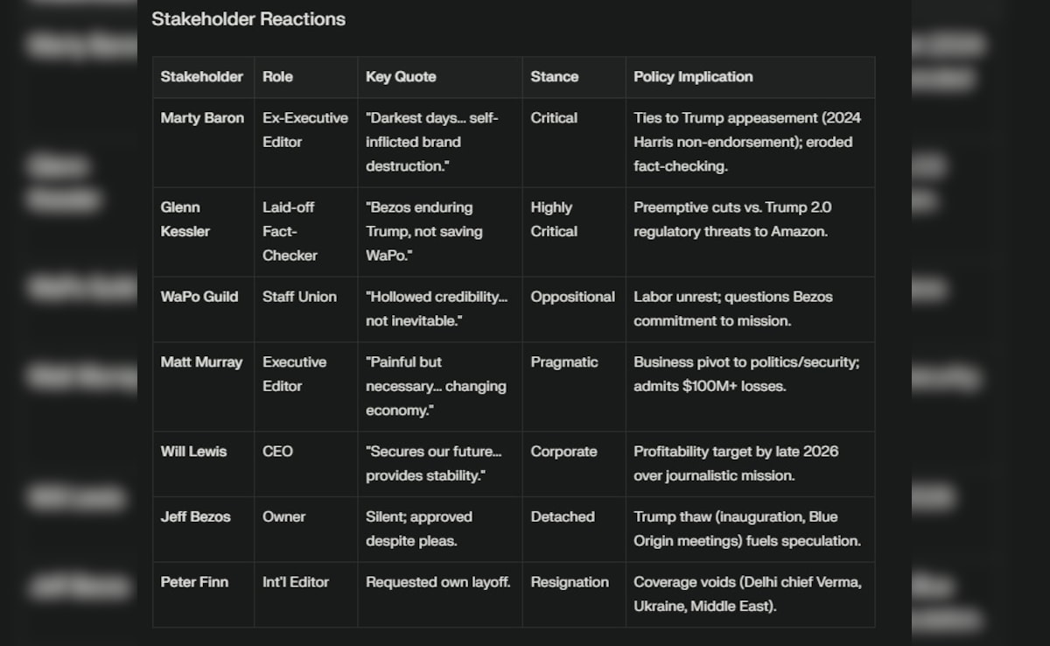Viewport: 1050px width, 646px height.
Task: Click the "Silent; approved despite pleas." cell
Action: (419, 529)
